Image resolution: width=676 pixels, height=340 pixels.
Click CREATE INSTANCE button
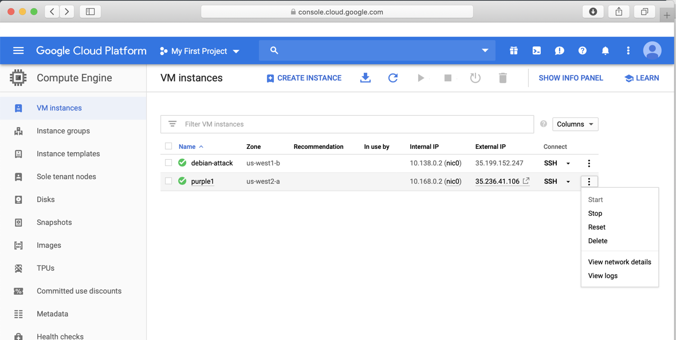(x=304, y=78)
